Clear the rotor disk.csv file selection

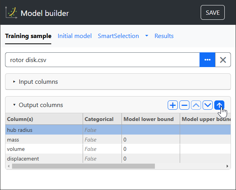point(223,60)
